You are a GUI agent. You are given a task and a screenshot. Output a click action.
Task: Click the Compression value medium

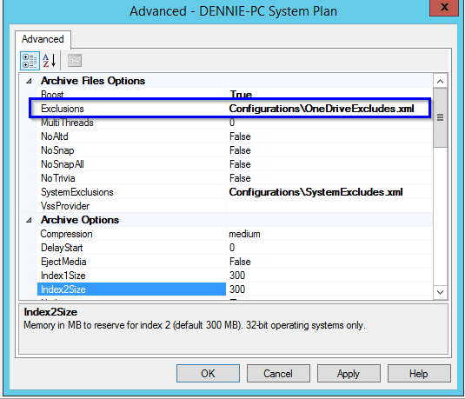(244, 234)
